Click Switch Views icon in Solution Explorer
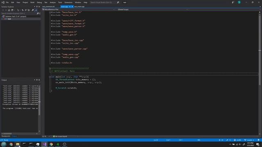Screen dimensions: 262x147 tap(12, 10)
